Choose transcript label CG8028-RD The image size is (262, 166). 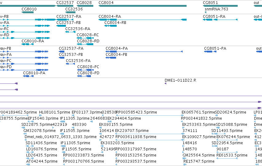88,41
